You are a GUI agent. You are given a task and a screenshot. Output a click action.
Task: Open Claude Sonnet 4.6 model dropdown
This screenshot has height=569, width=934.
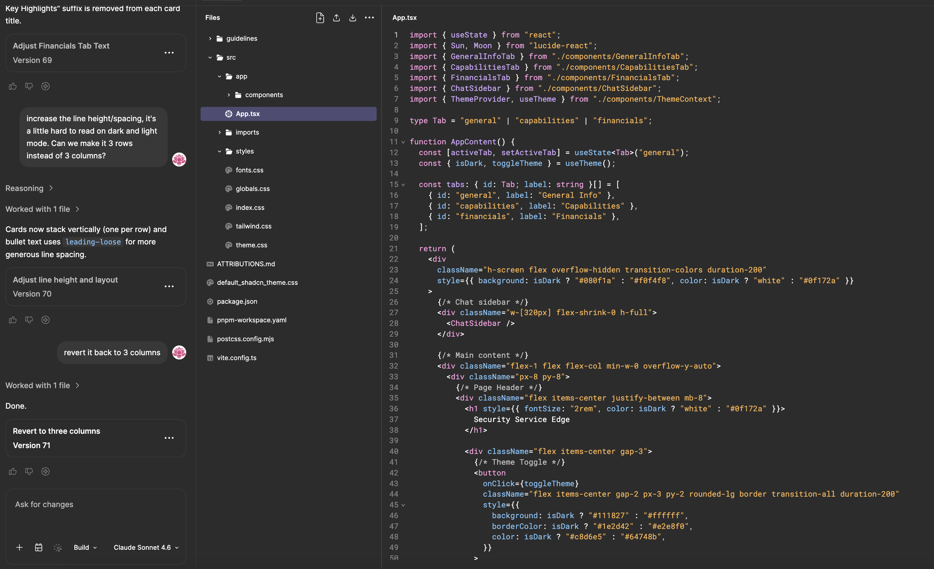[x=146, y=547]
